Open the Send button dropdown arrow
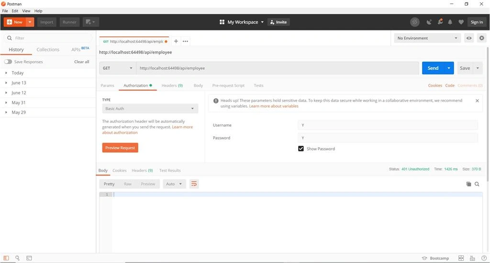490x263 pixels. [449, 68]
